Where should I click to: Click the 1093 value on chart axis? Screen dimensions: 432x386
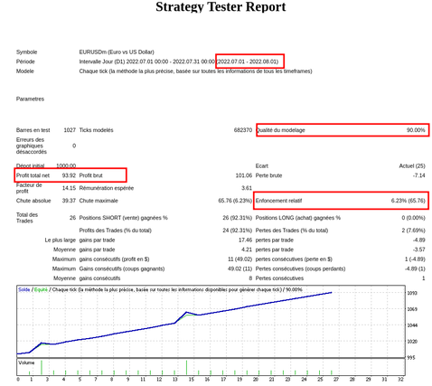pos(412,293)
